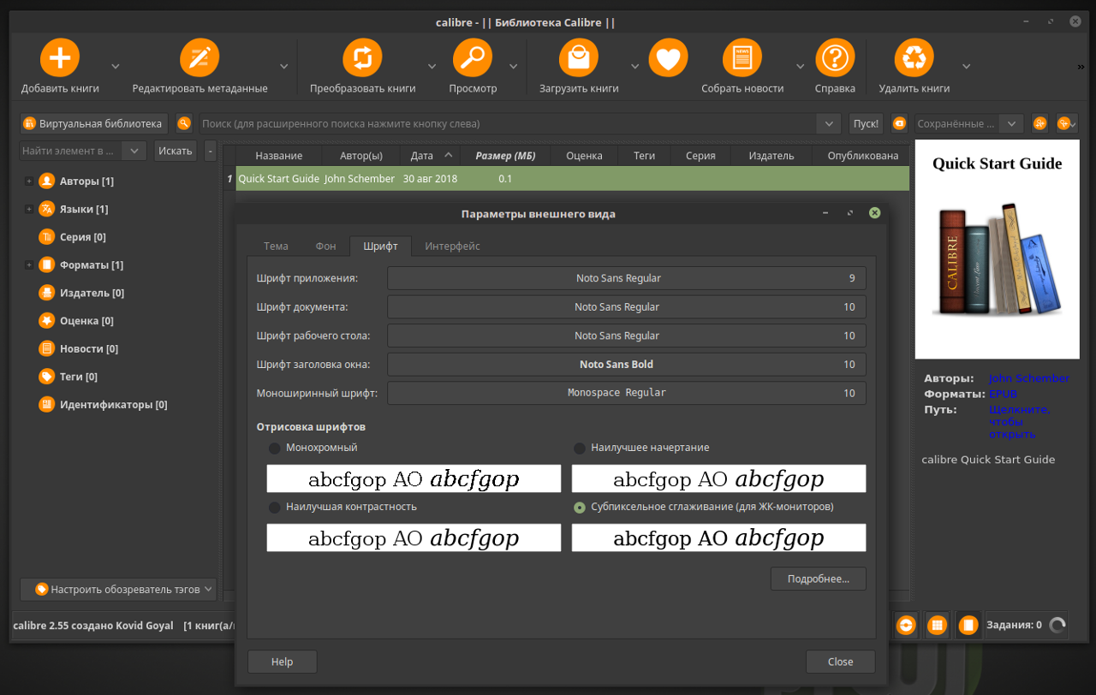The image size is (1096, 695).
Task: Click the Теги tag icon
Action: [46, 377]
